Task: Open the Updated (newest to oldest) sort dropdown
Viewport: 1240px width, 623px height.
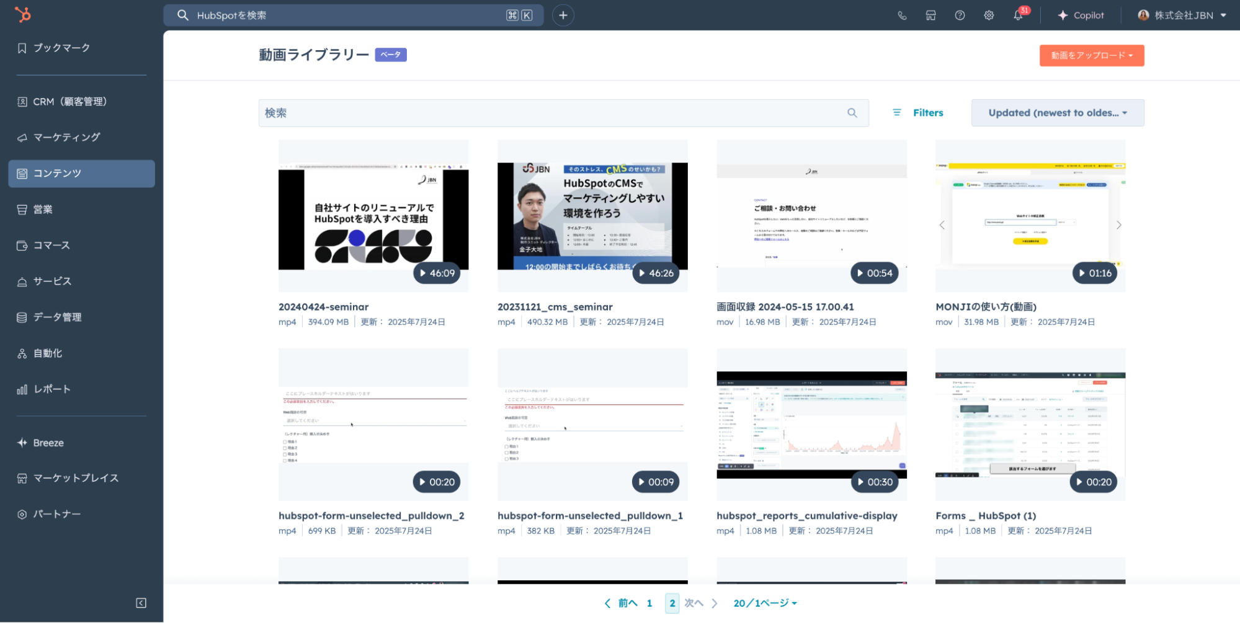Action: [1058, 113]
